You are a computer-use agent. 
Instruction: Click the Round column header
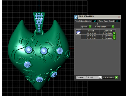tap(90, 31)
